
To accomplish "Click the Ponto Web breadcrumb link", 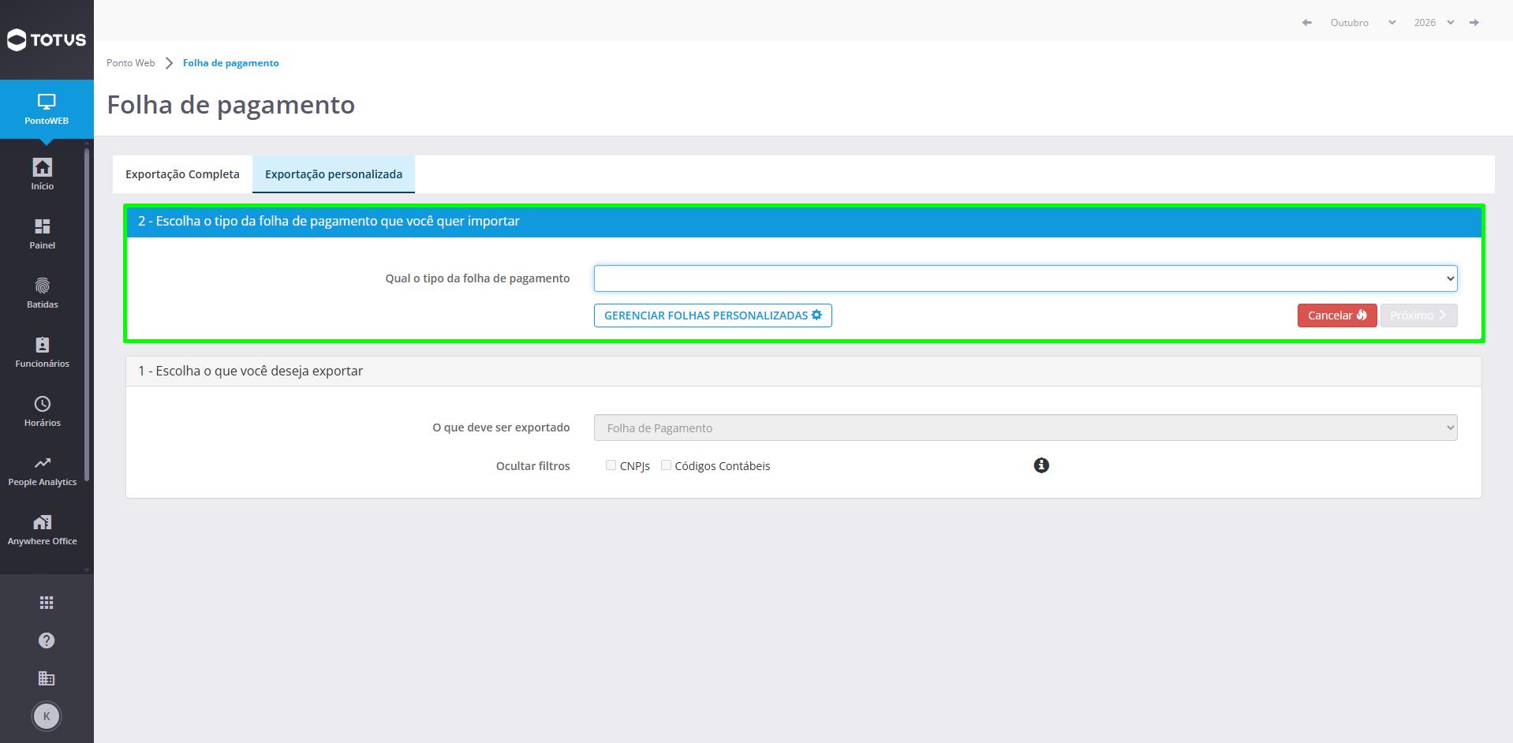I will point(131,63).
